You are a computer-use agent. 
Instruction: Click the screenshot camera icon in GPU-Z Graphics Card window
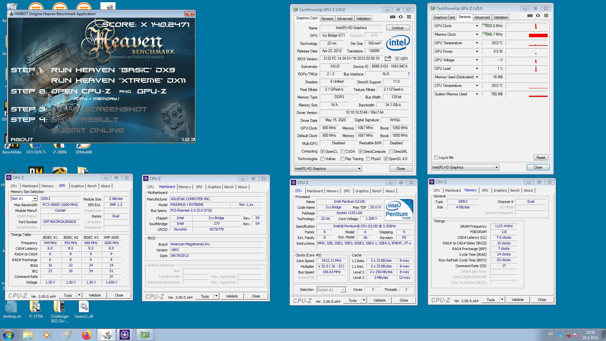[x=392, y=17]
